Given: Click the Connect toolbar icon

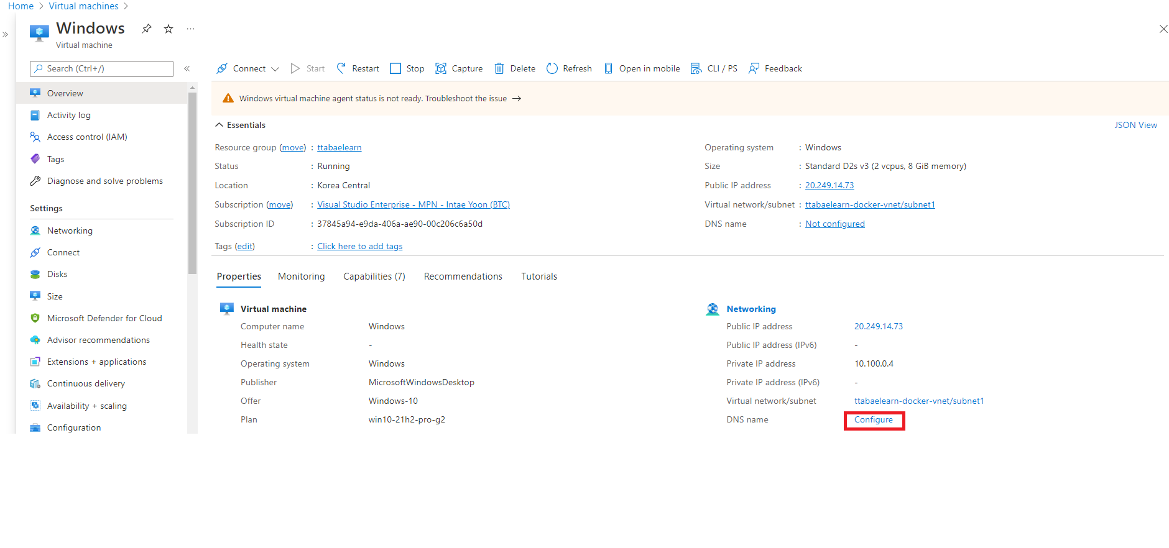Looking at the screenshot, I should point(222,68).
